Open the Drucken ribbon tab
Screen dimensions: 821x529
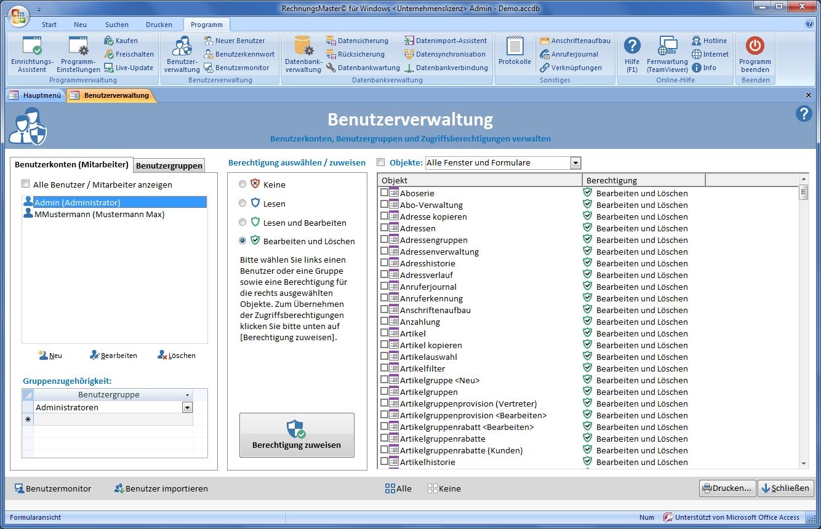click(159, 25)
